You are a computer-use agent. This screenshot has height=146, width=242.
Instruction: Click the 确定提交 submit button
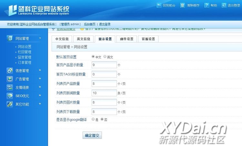92,135
